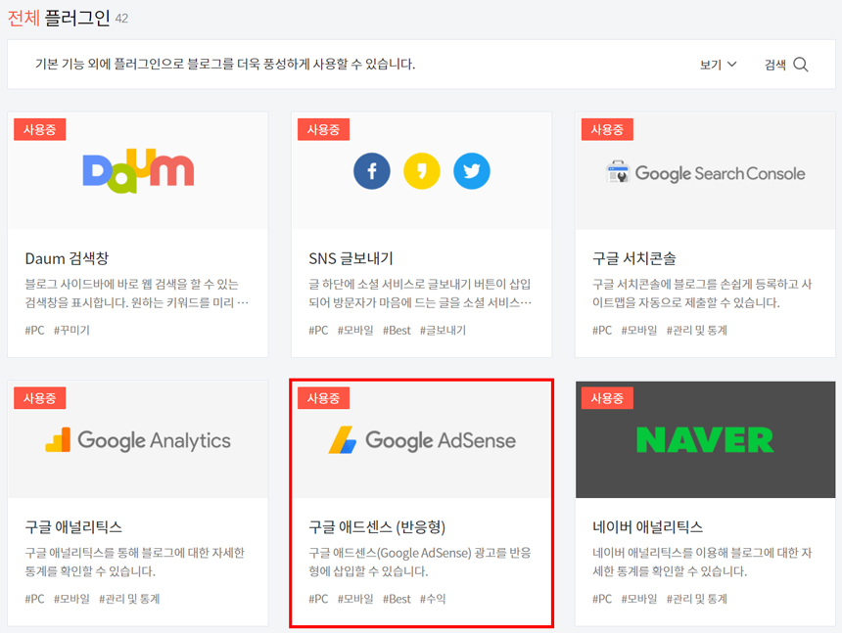Click the plugin count 42
Viewport: 842px width, 633px height.
click(x=122, y=19)
